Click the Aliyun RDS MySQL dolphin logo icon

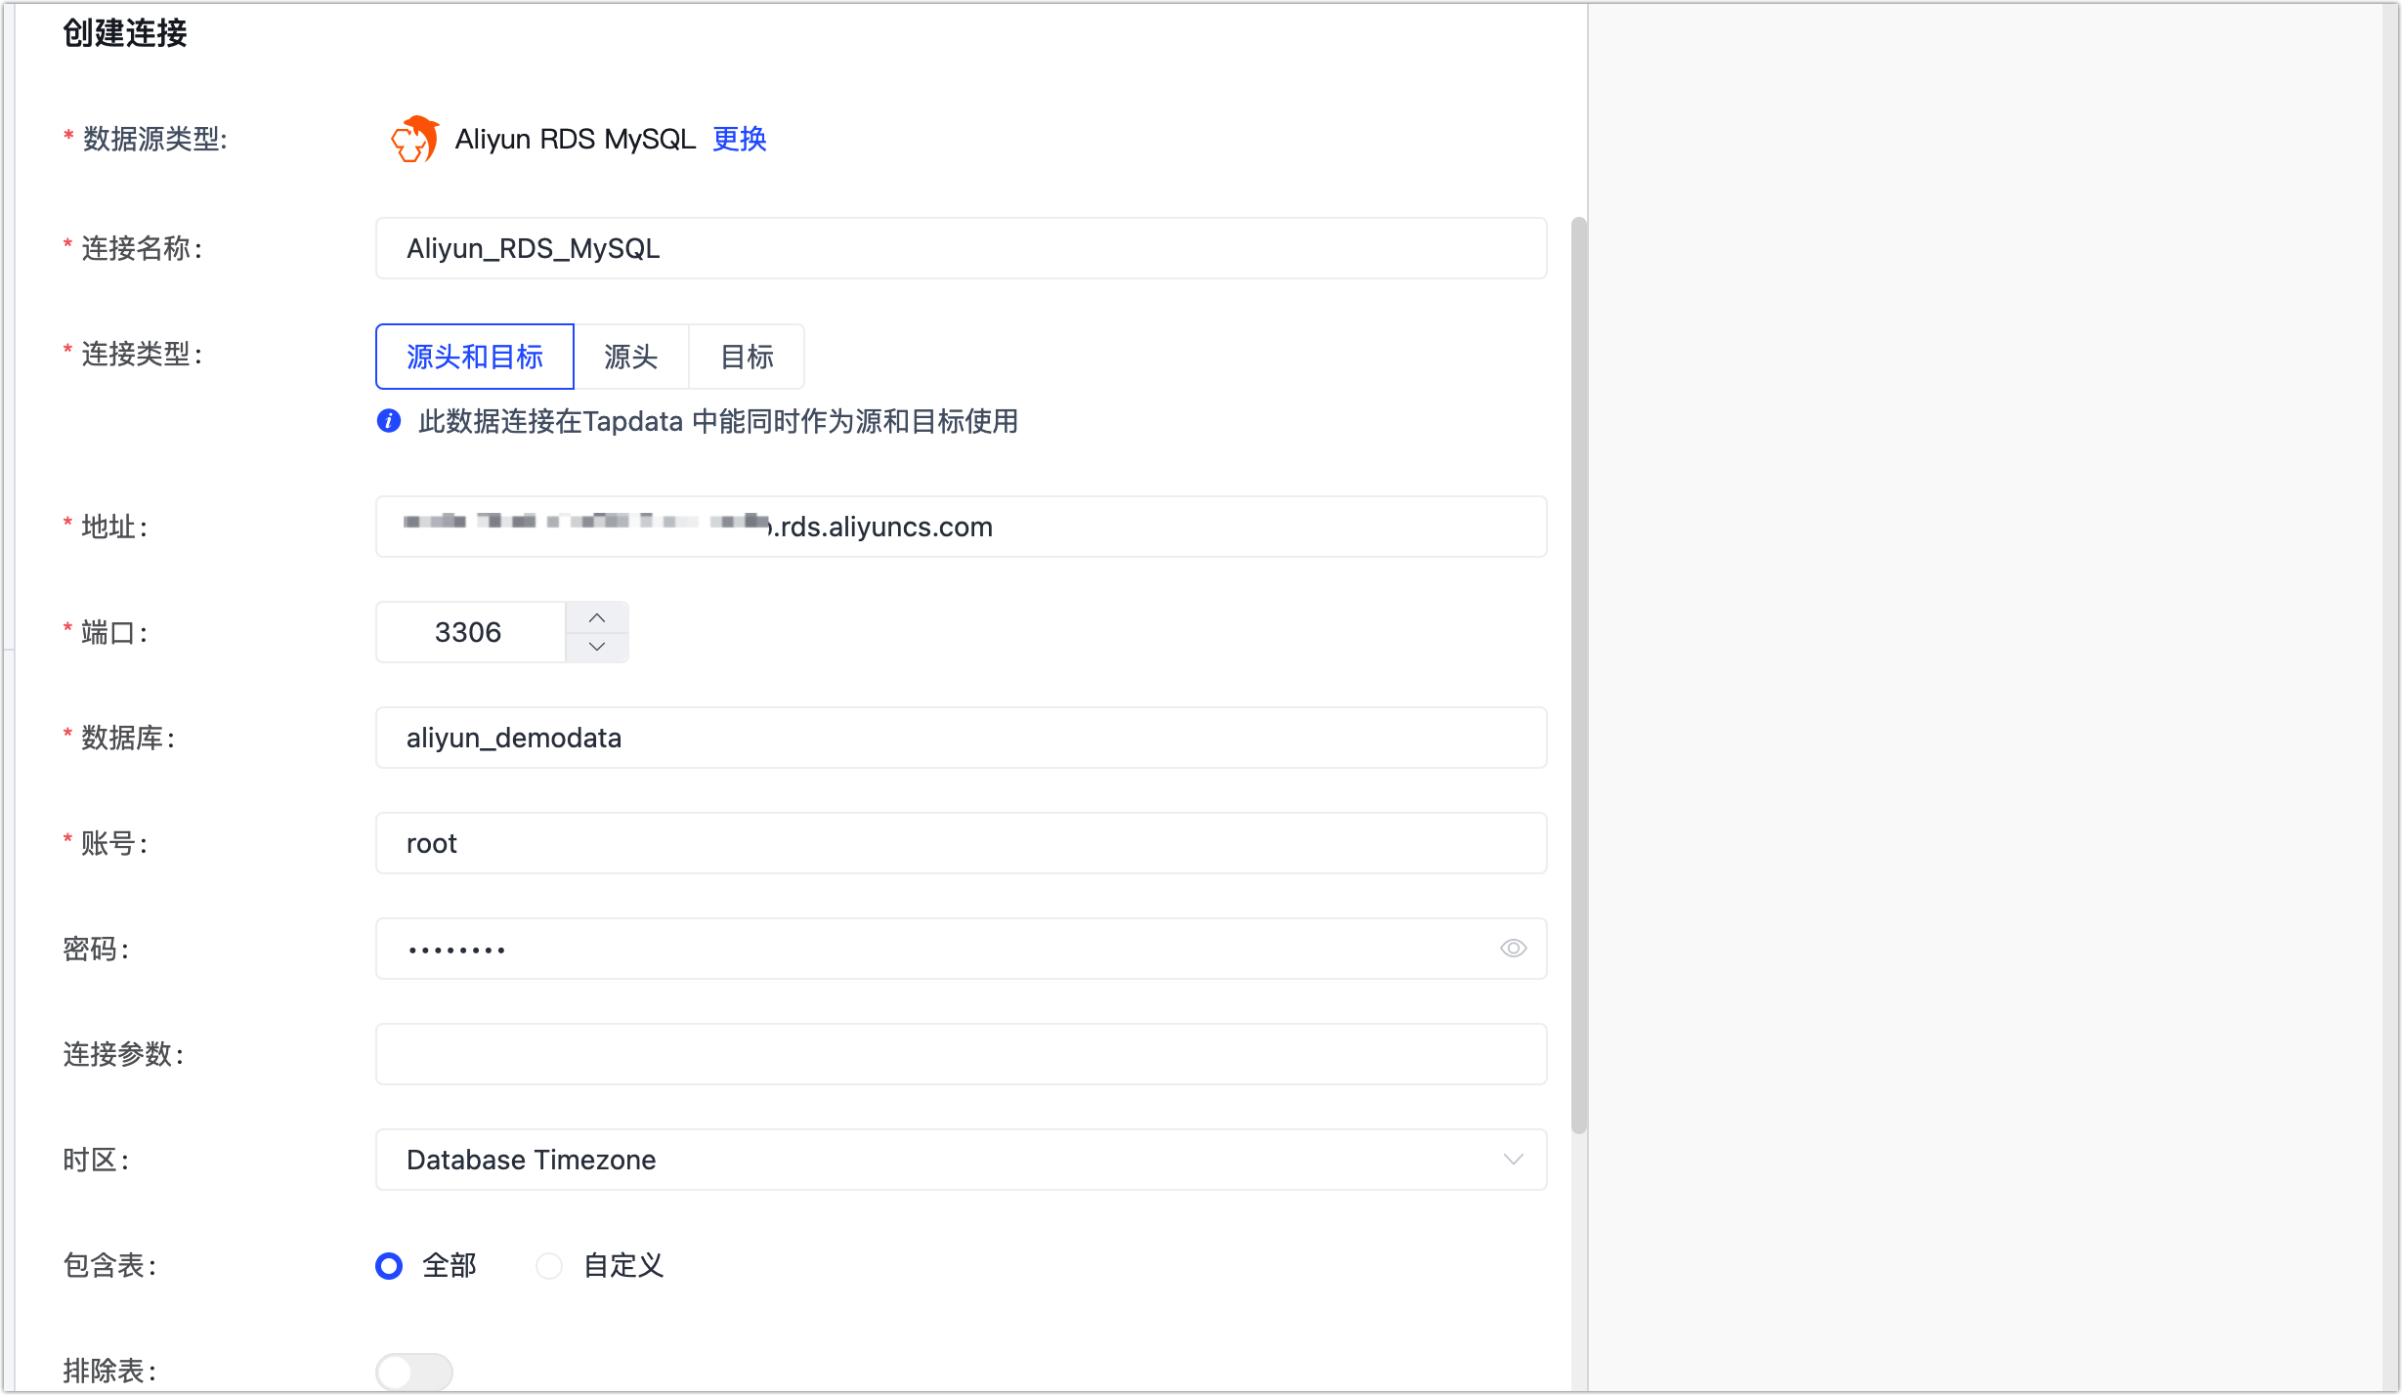tap(413, 139)
